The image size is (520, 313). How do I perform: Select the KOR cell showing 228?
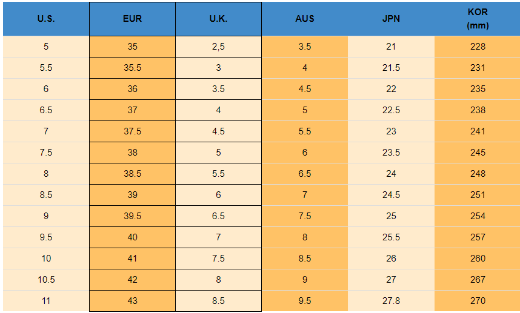click(x=478, y=47)
